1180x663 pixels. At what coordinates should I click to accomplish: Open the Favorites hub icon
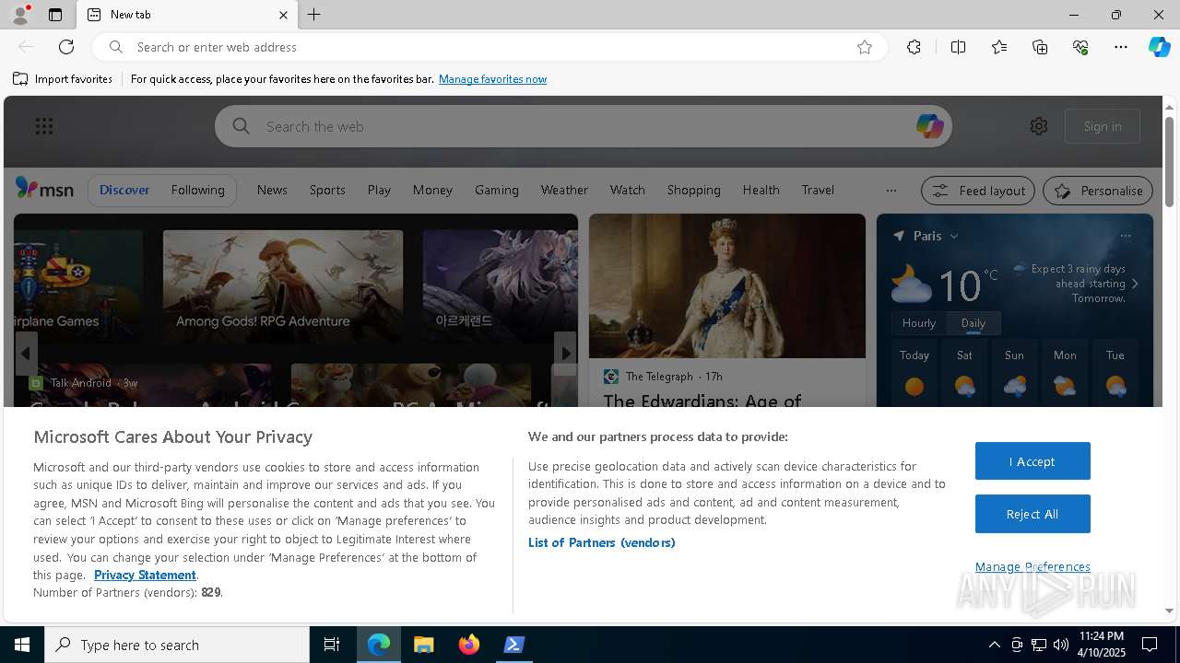coord(999,47)
